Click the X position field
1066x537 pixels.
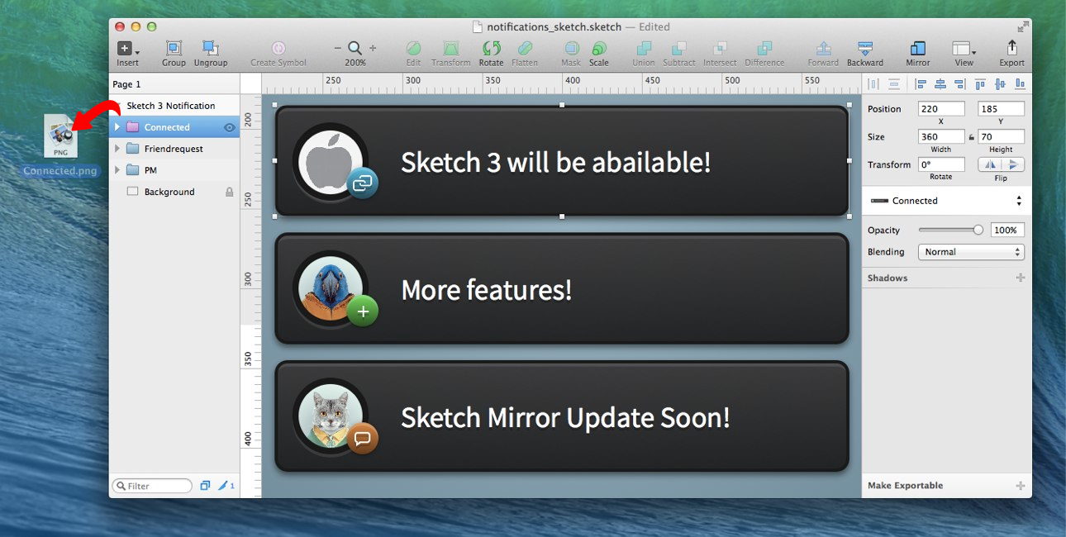tap(941, 109)
